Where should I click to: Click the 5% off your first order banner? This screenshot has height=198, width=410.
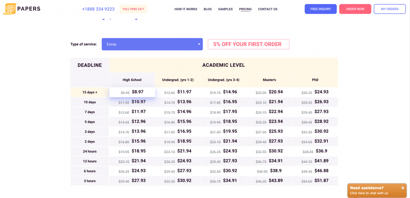[248, 44]
